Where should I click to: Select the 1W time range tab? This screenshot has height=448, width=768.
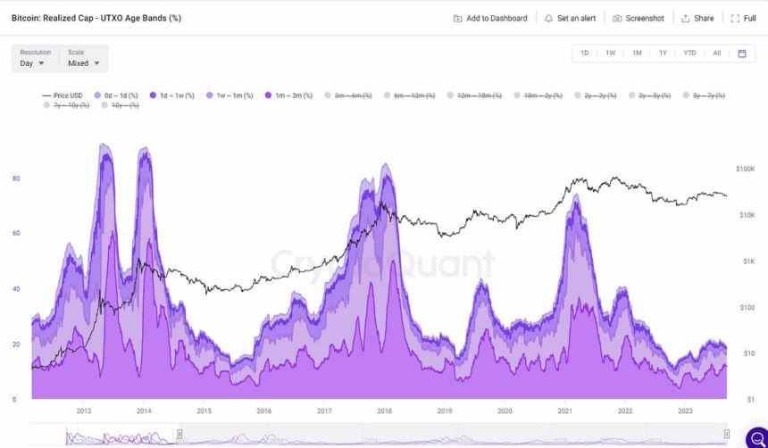(x=610, y=53)
